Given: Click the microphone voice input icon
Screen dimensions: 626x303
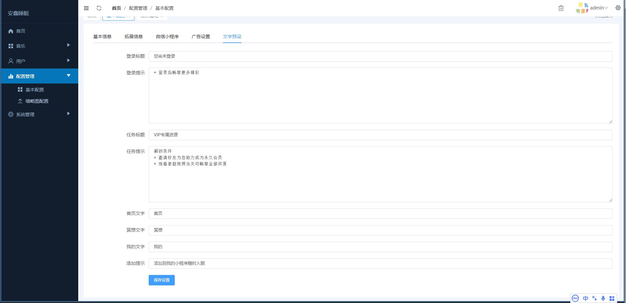Looking at the screenshot, I should [603, 298].
